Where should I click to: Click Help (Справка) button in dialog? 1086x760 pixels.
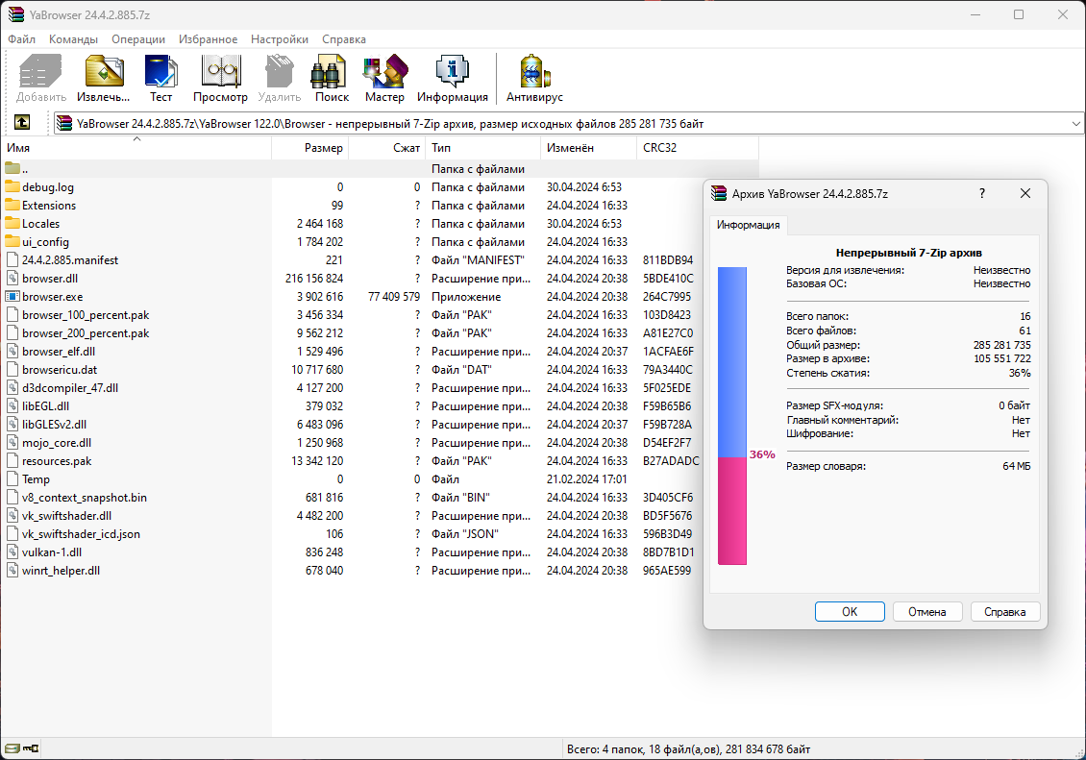[x=1004, y=612]
